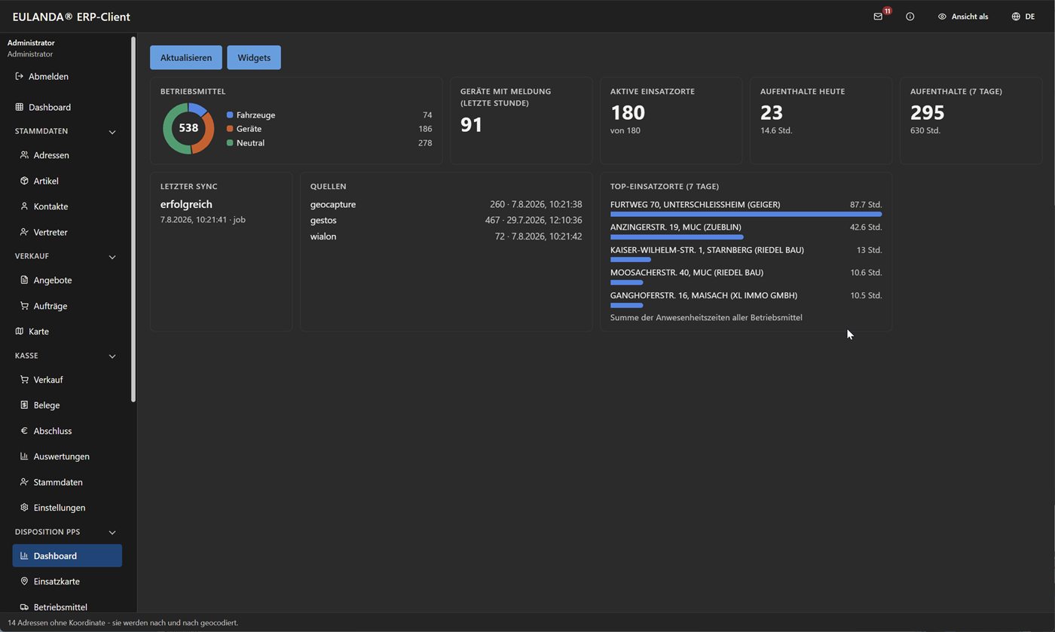Click the Kasse Verkauf cart icon

24,380
